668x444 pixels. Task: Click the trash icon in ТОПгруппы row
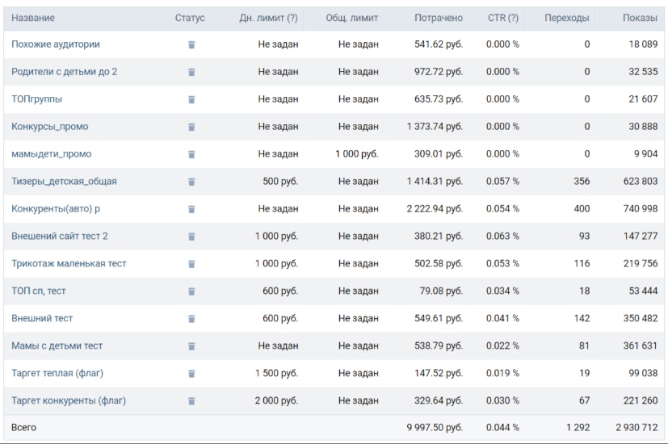[191, 99]
